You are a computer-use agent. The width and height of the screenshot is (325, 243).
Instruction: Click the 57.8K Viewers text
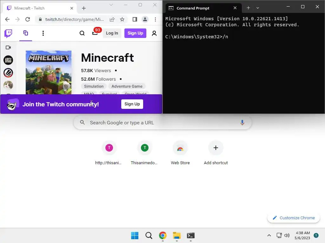[x=96, y=71]
